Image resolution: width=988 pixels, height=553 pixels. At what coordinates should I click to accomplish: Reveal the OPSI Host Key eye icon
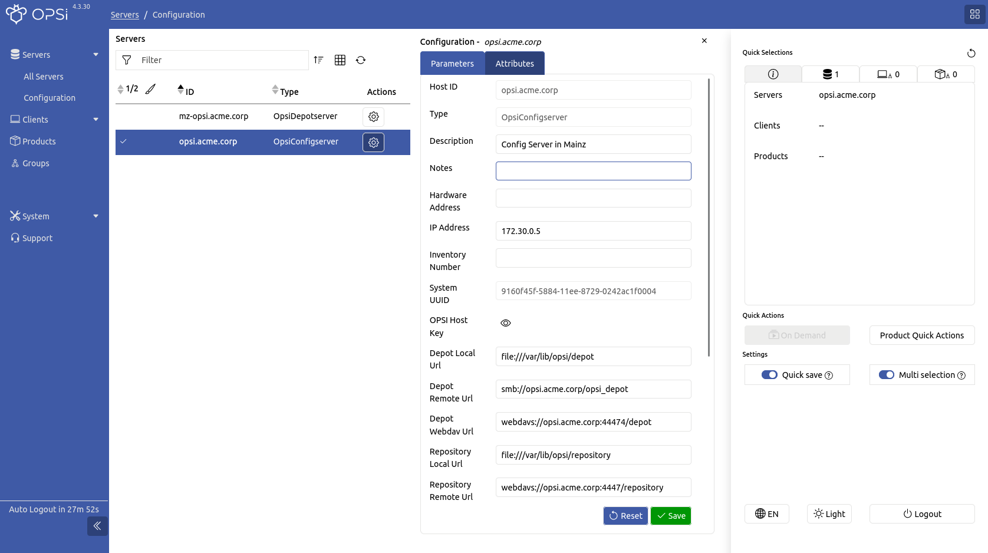coord(506,323)
